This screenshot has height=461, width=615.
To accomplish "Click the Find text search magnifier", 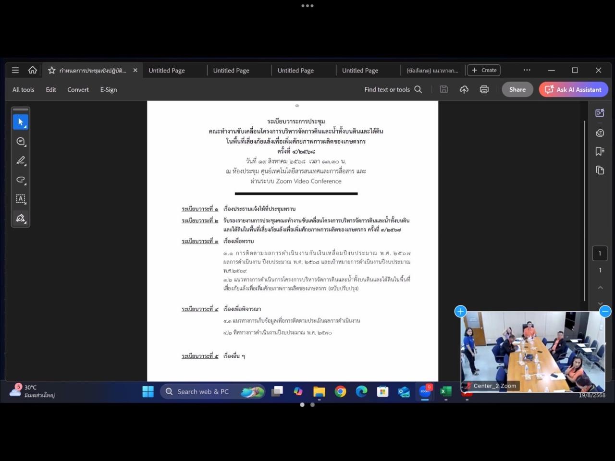I will 418,89.
